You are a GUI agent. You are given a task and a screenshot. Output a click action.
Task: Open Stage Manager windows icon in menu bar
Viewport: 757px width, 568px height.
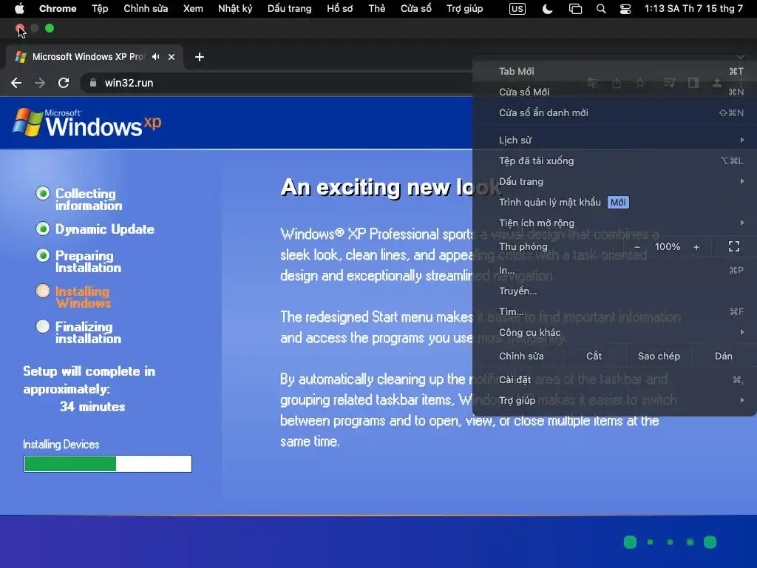575,9
